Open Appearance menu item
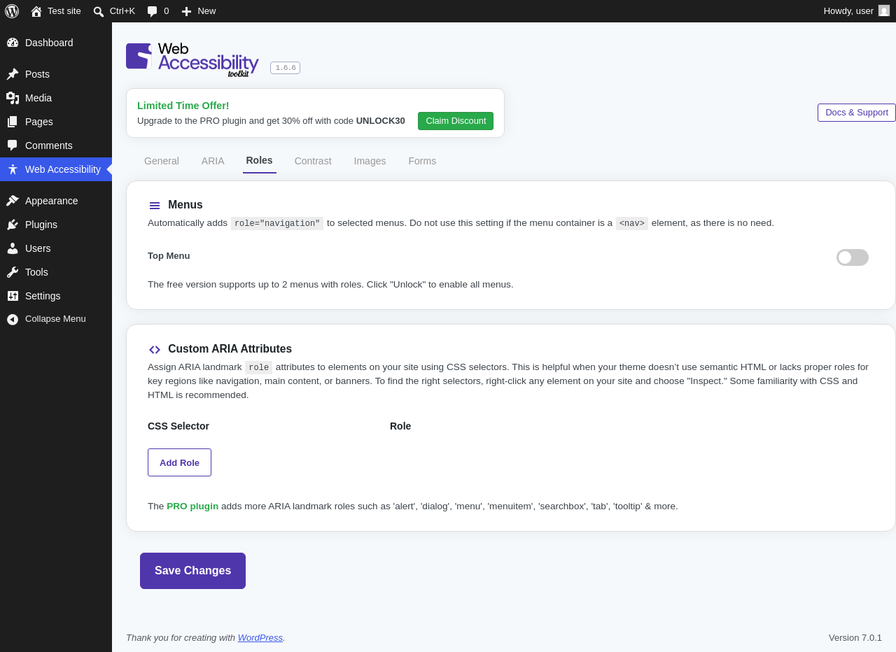Image resolution: width=896 pixels, height=652 pixels. [56, 201]
